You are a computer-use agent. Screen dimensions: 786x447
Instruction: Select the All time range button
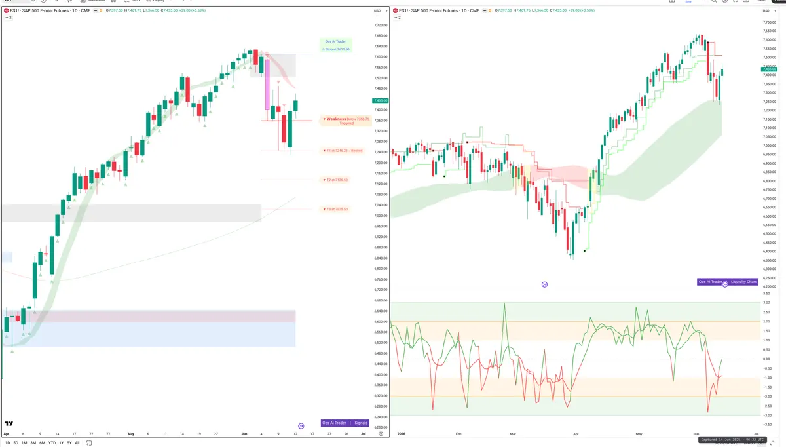77,443
